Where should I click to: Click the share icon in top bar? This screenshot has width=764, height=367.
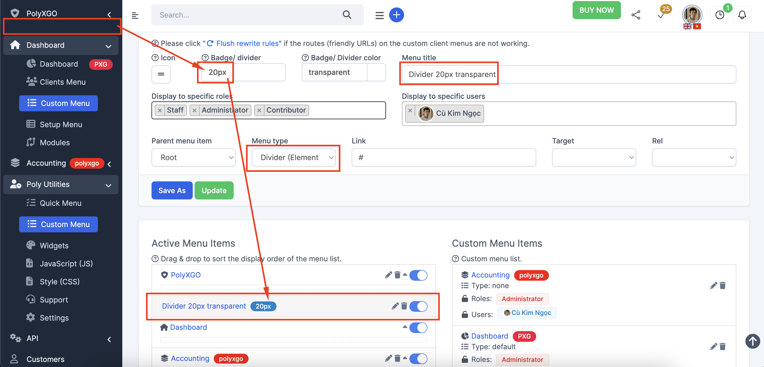[x=636, y=15]
